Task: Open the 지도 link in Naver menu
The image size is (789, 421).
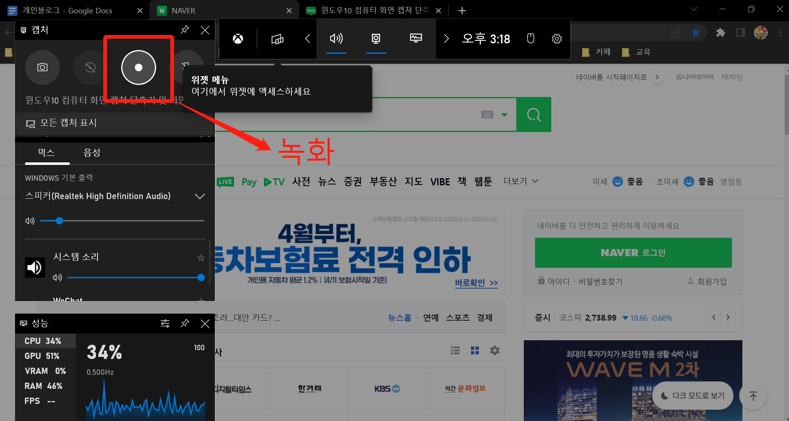Action: click(x=413, y=182)
